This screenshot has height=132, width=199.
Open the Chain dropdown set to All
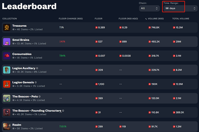[149, 8]
